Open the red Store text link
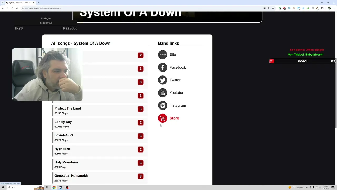 pos(174,118)
